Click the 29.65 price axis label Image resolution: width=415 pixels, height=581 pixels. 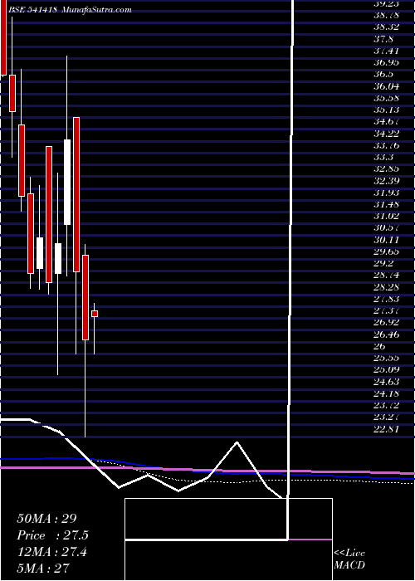pyautogui.click(x=387, y=252)
